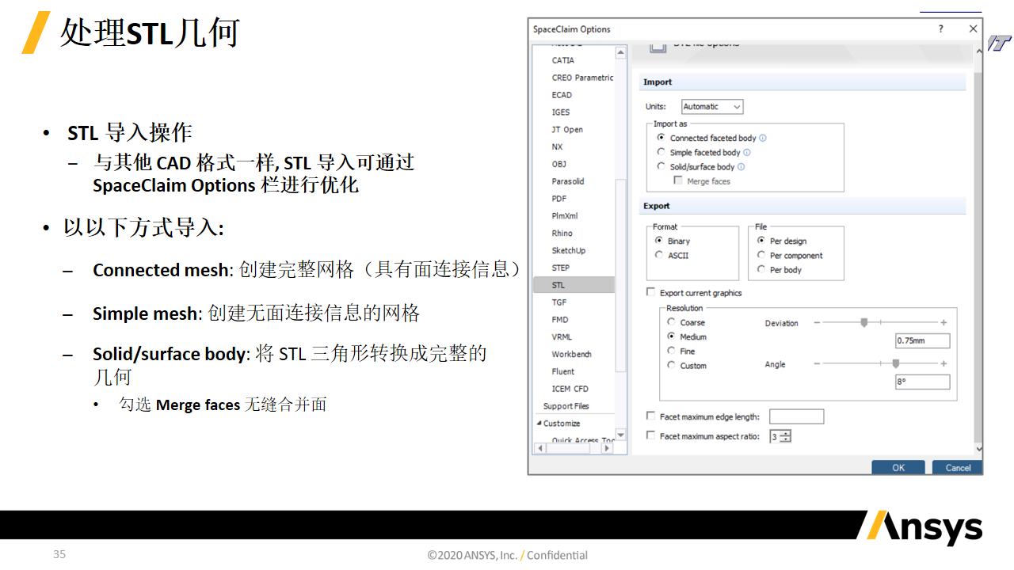Enable Export current graphics checkbox
The height and width of the screenshot is (570, 1014).
[651, 292]
